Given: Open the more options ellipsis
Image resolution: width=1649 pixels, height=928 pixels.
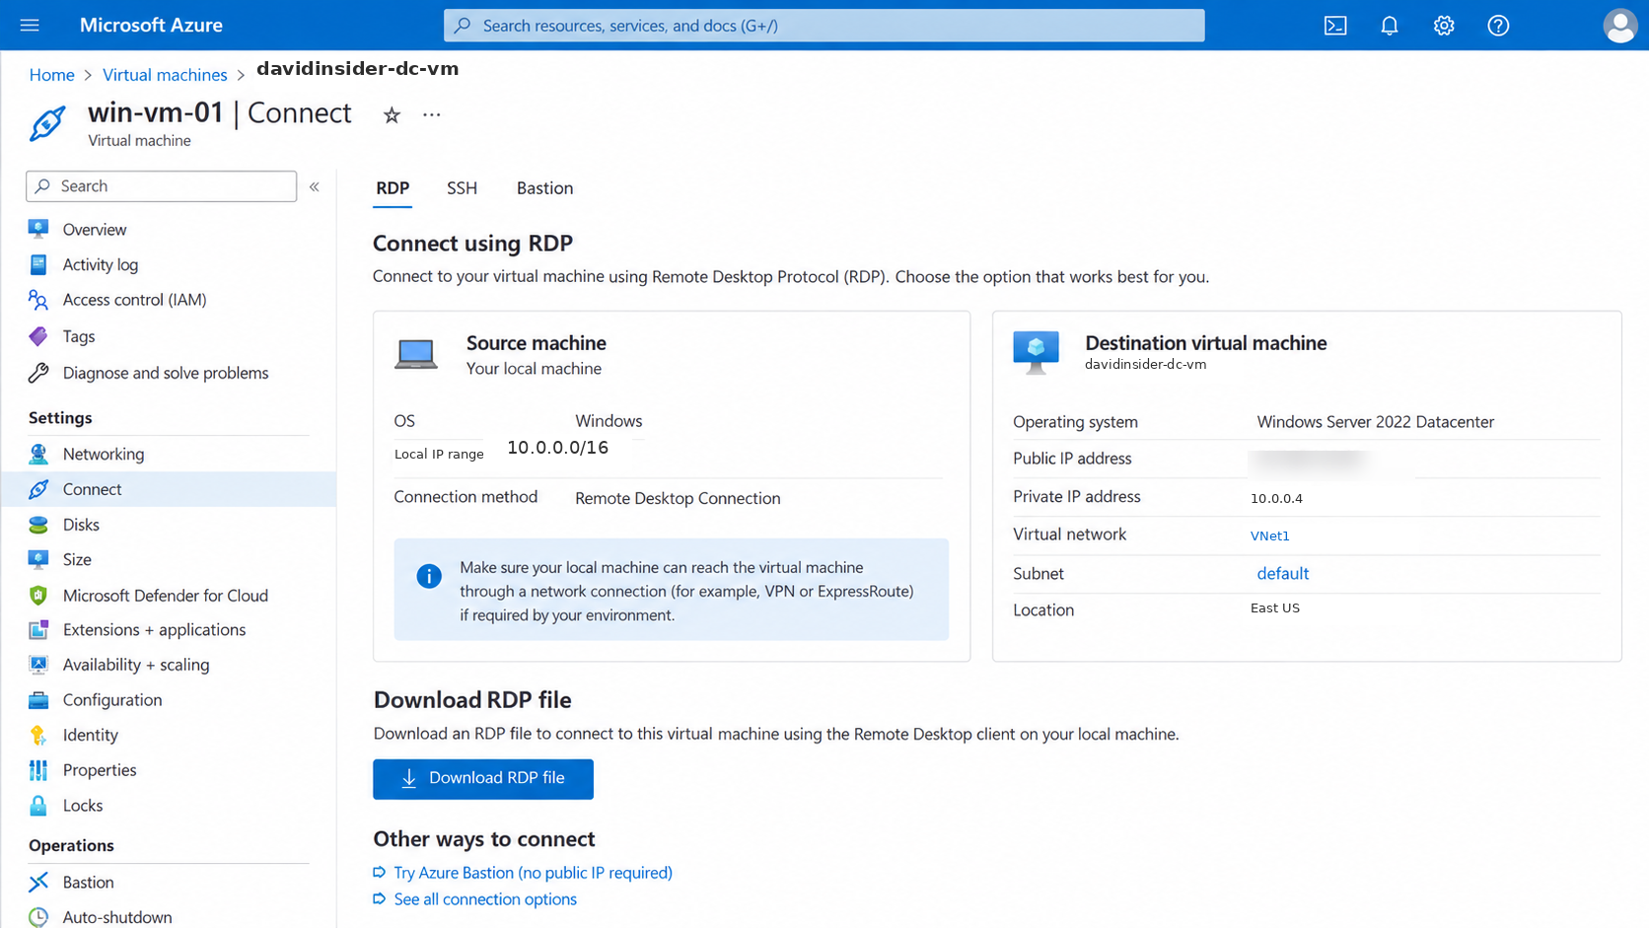Looking at the screenshot, I should [x=432, y=114].
